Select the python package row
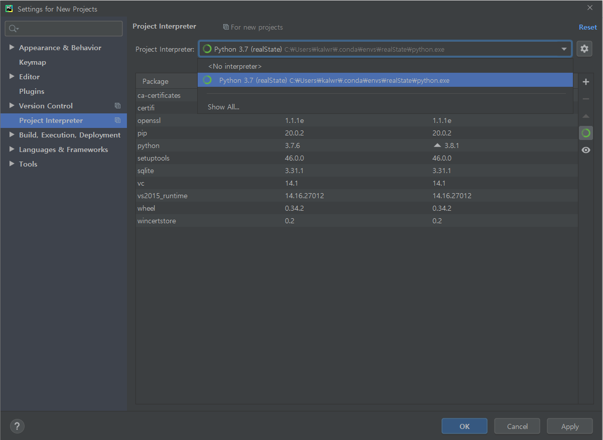Screen dimensions: 603x440 [357, 145]
